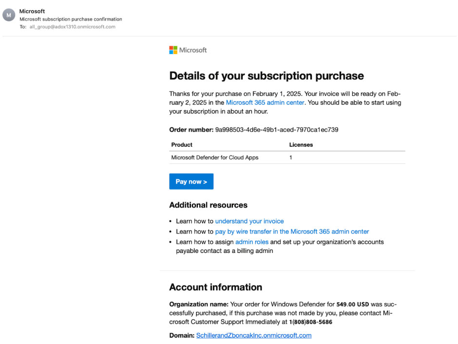Click the Pay now button
This screenshot has width=458, height=344.
191,181
